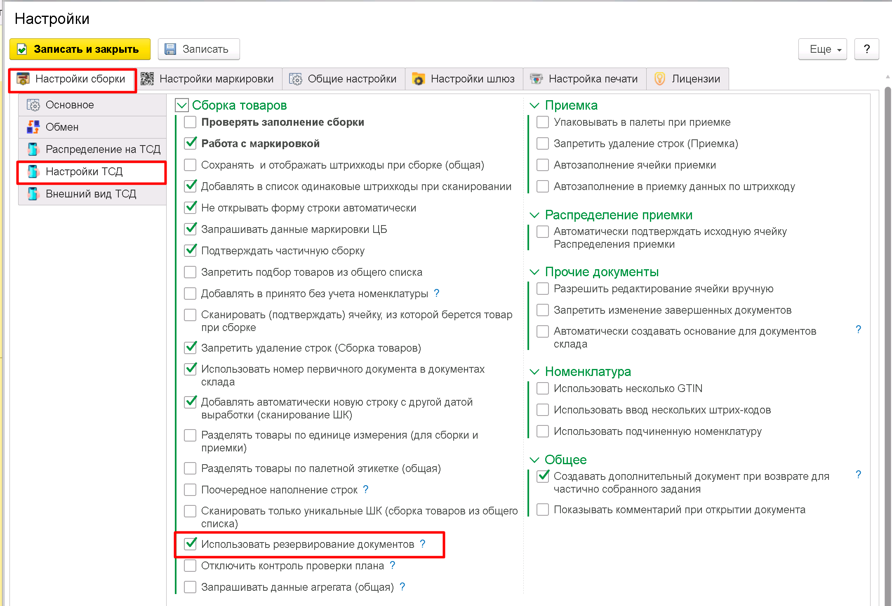This screenshot has width=892, height=606.
Task: Open help hint for Запрашивать данные агрегата
Action: pyautogui.click(x=402, y=587)
